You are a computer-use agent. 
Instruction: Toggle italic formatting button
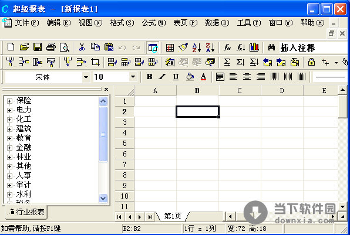(x=163, y=77)
